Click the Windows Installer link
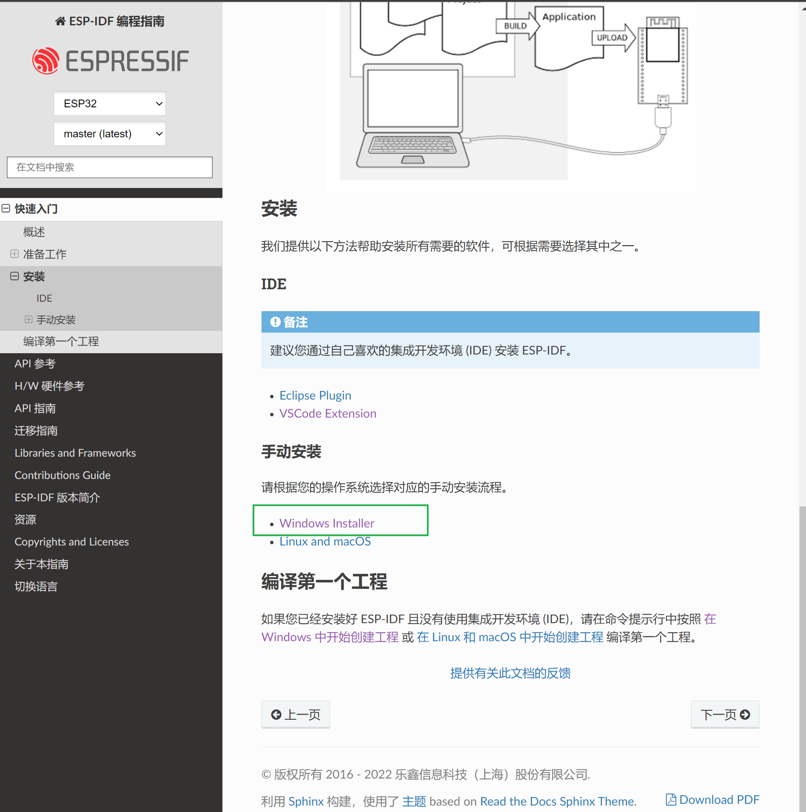The height and width of the screenshot is (812, 806). tap(326, 523)
